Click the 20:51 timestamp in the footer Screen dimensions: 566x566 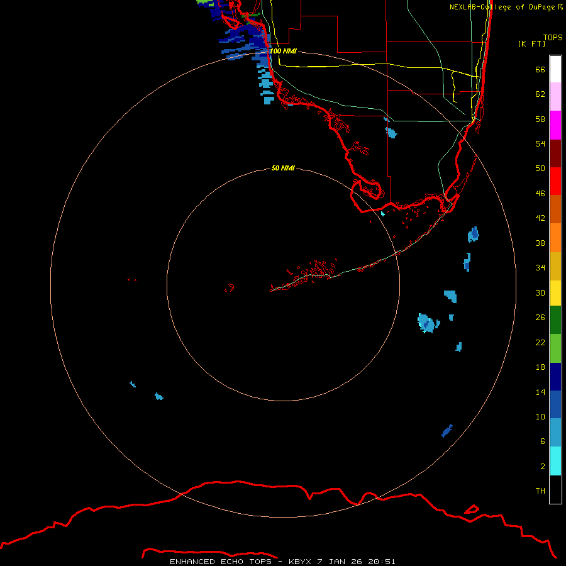pos(382,562)
